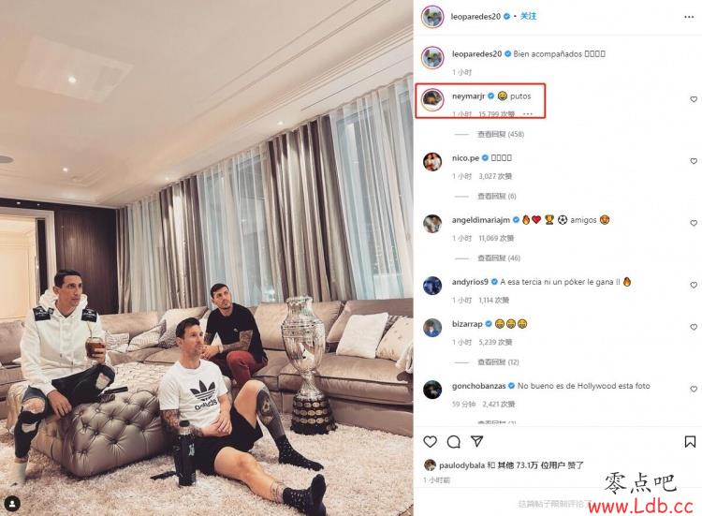Image resolution: width=702 pixels, height=516 pixels.
Task: Like angeldimariajm's comment
Action: point(694,223)
